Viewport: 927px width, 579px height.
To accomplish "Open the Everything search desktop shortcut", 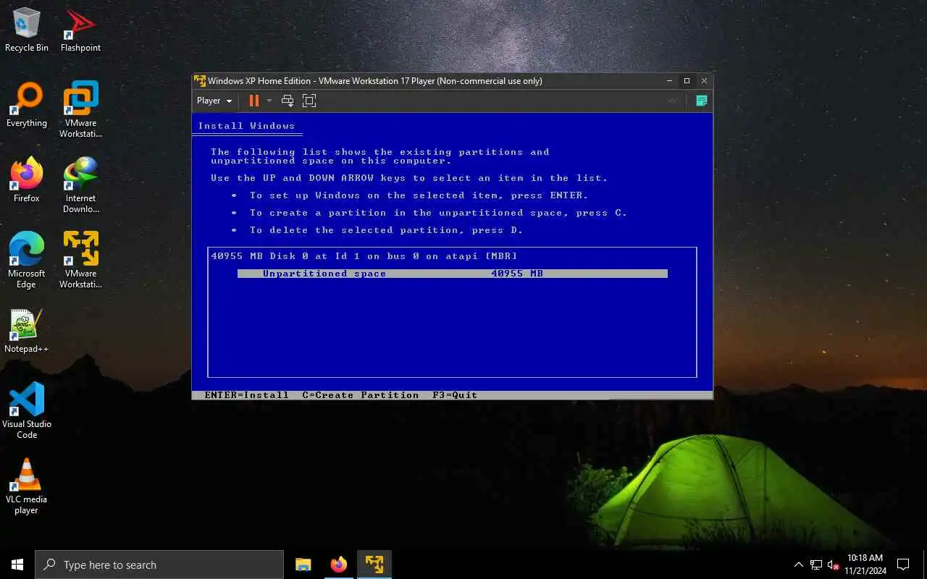I will [x=27, y=105].
